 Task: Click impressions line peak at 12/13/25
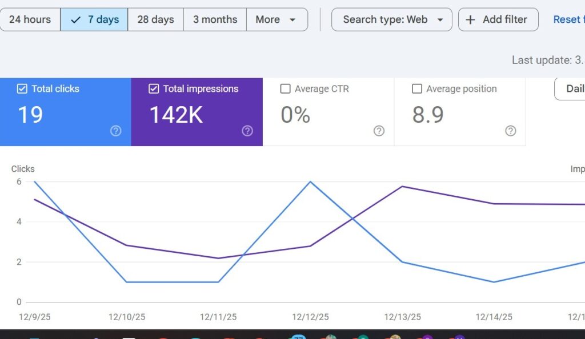(403, 187)
